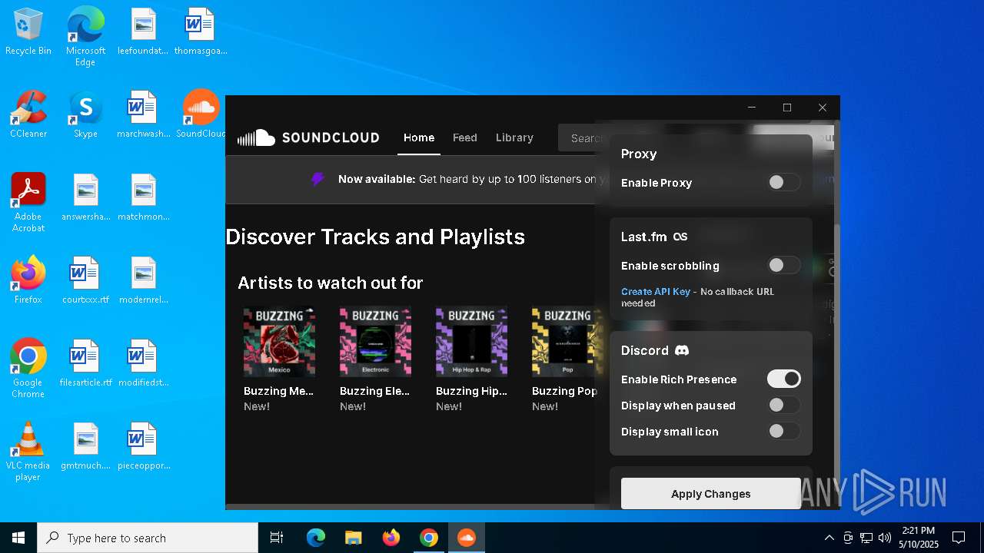Open network settings from system tray
This screenshot has height=553, width=984.
pos(866,538)
